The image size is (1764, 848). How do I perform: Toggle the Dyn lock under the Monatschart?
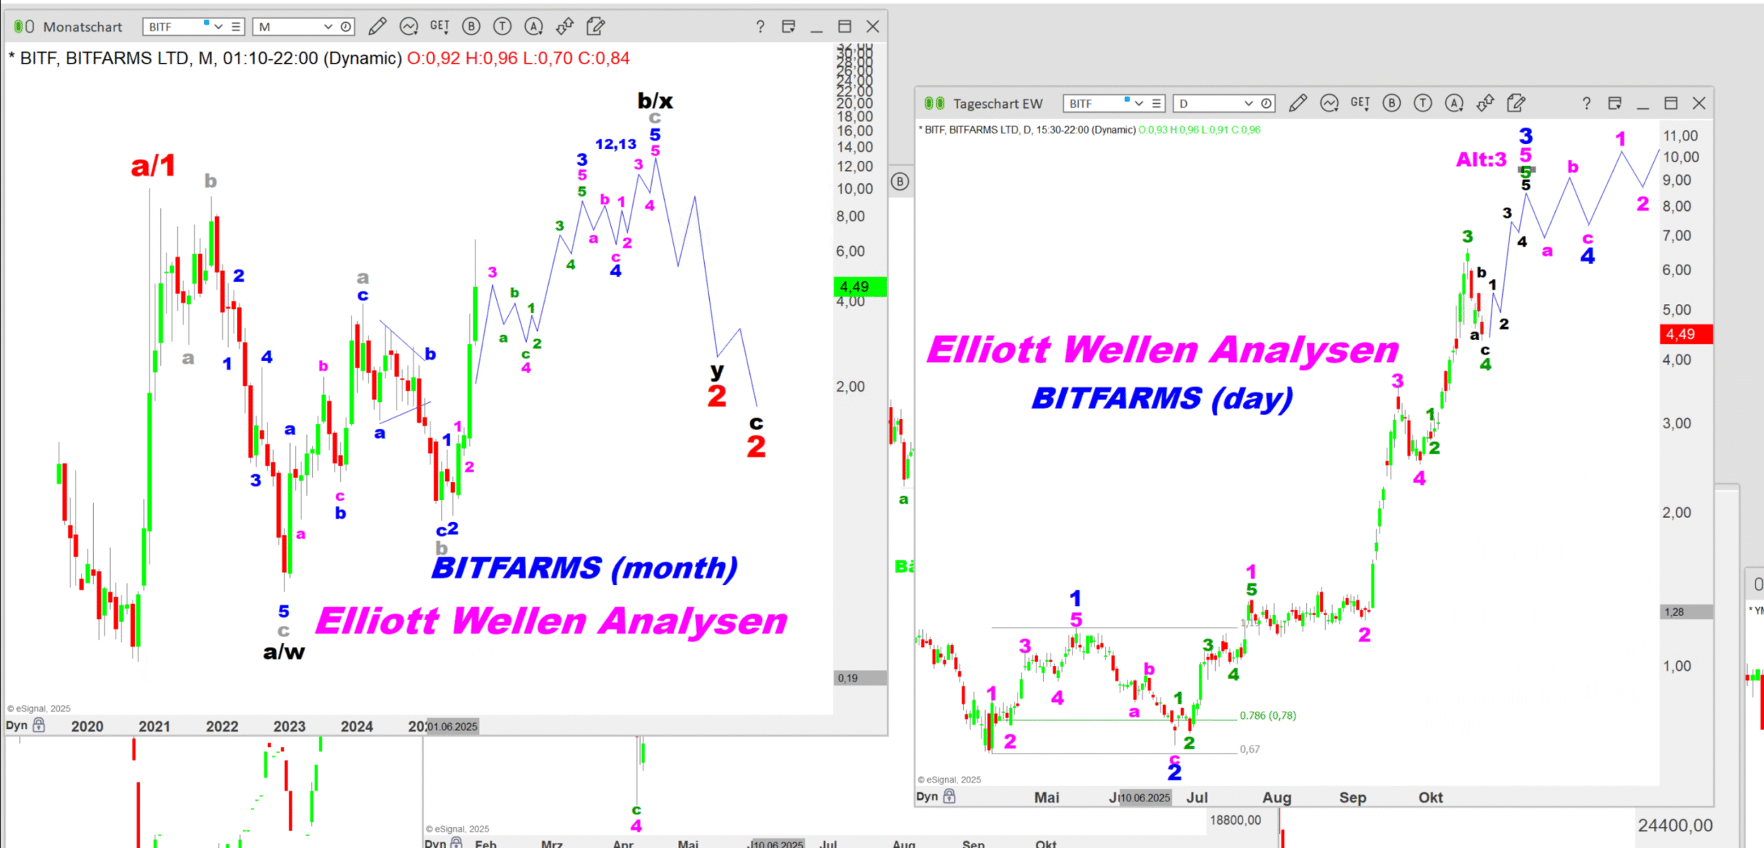40,725
